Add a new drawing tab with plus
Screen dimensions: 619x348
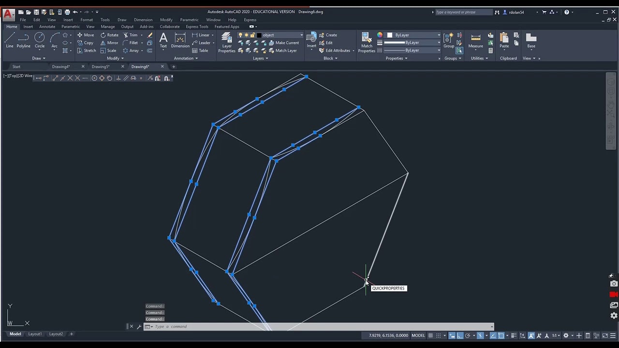(174, 66)
